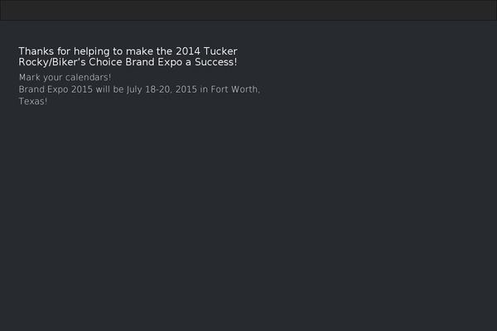Click the "July" date text

click(134, 89)
